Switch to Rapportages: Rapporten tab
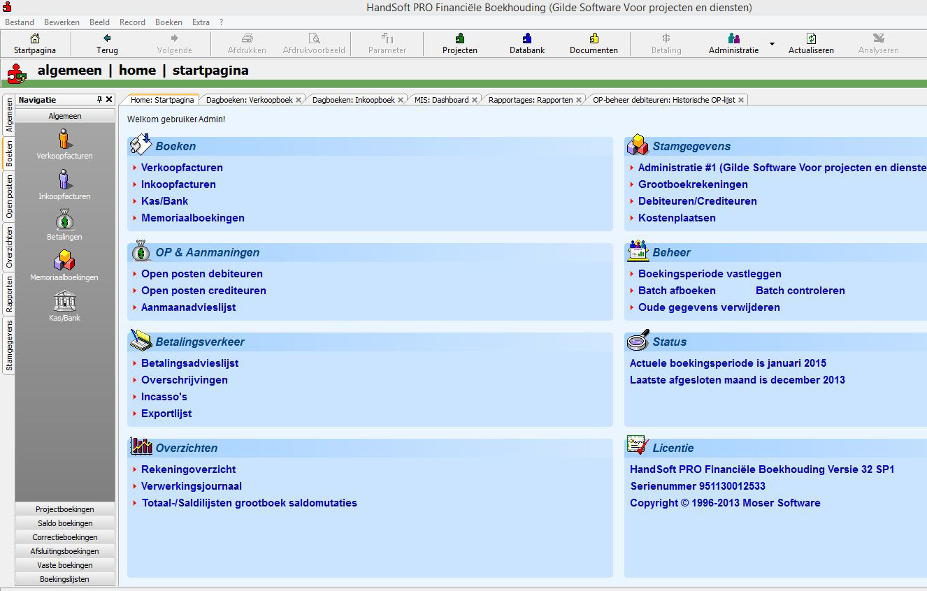927x591 pixels. [531, 100]
